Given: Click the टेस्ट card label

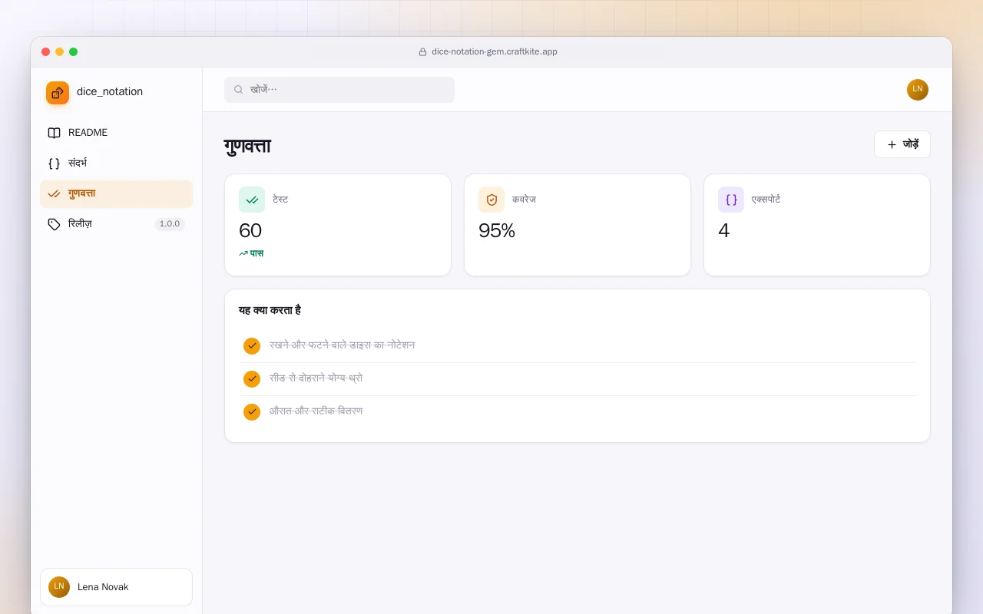Looking at the screenshot, I should (x=280, y=200).
